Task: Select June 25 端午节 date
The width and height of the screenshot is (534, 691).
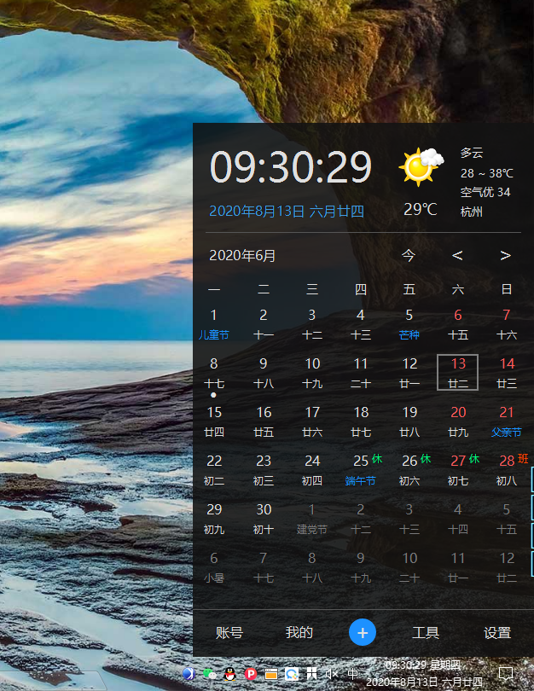Action: pos(361,469)
